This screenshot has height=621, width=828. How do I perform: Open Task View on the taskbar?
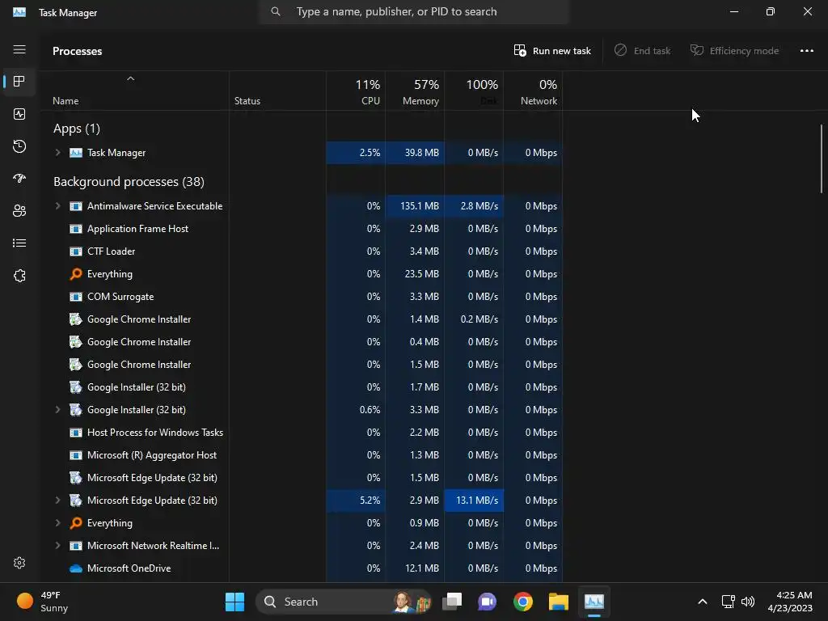452,602
